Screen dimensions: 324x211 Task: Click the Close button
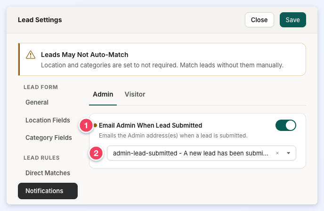(259, 20)
